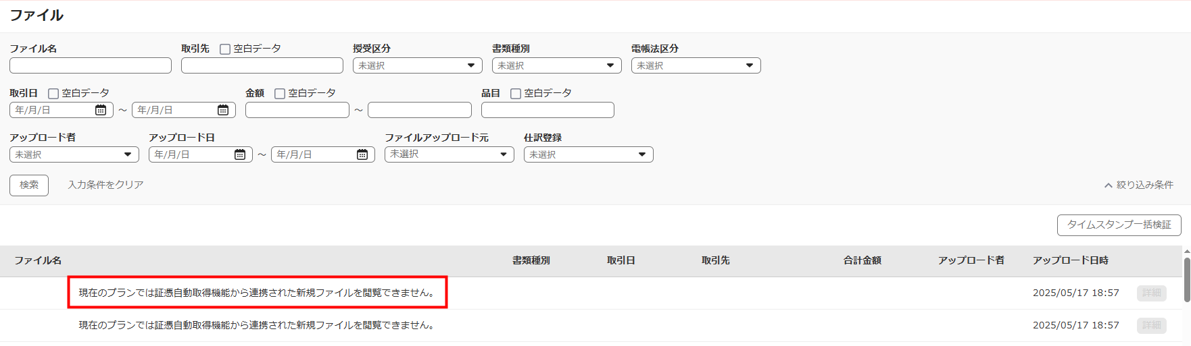
Task: Focus the ファイル名 input field
Action: pyautogui.click(x=91, y=65)
